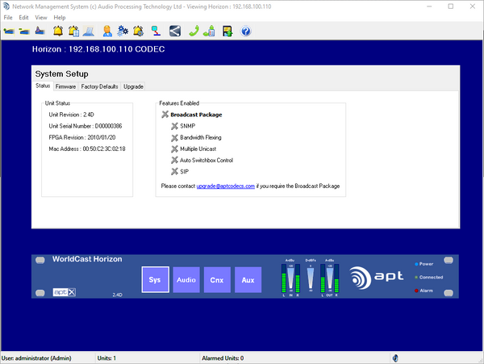The height and width of the screenshot is (364, 484).
Task: Open the Edit menu
Action: point(23,18)
